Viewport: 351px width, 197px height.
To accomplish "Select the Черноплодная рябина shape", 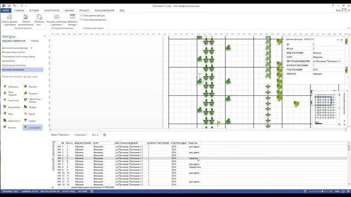I will [x=32, y=100].
